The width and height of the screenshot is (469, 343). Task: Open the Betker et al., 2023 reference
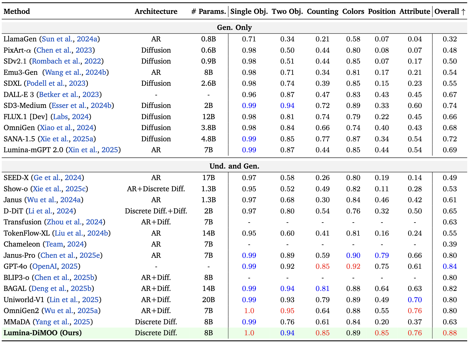69,95
